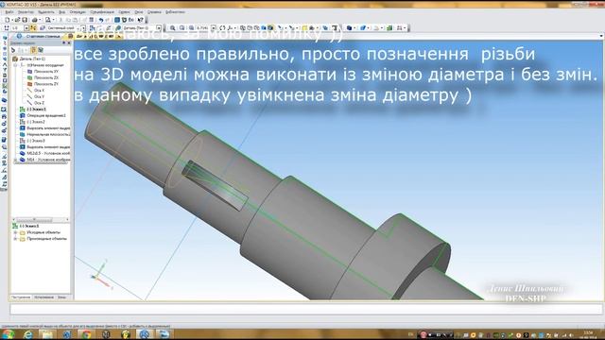Viewport: 605px width, 340px height.
Task: Open the document tabs list arrow
Action: (x=601, y=36)
